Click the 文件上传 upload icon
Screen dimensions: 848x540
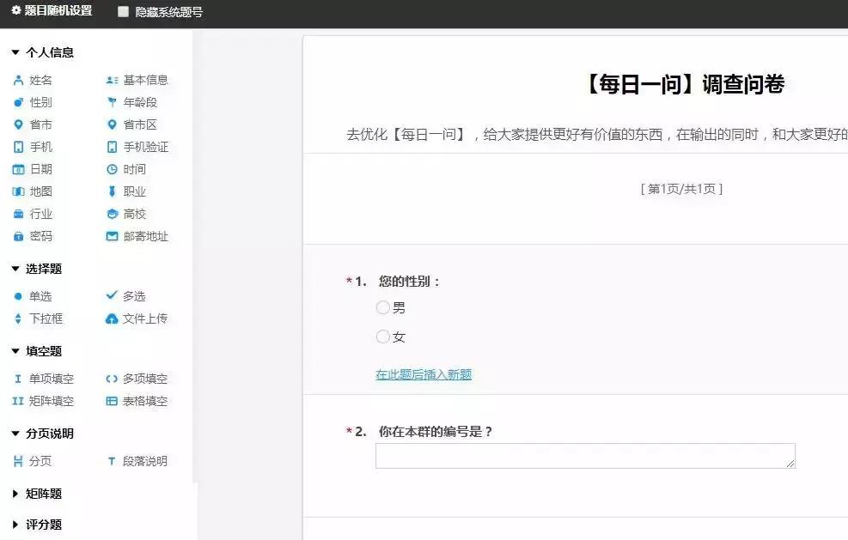(112, 318)
